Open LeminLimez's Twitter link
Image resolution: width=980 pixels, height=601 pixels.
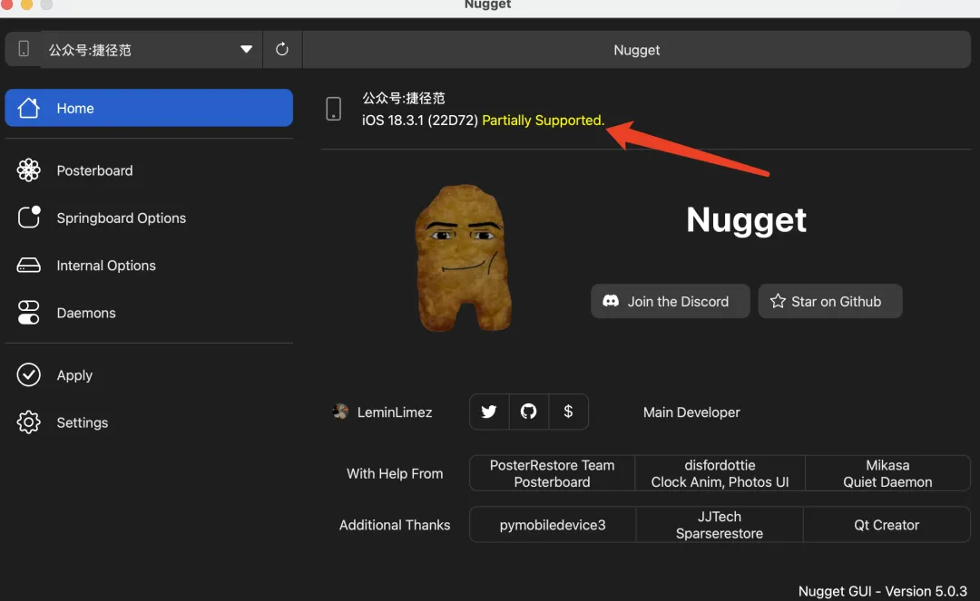pos(489,412)
